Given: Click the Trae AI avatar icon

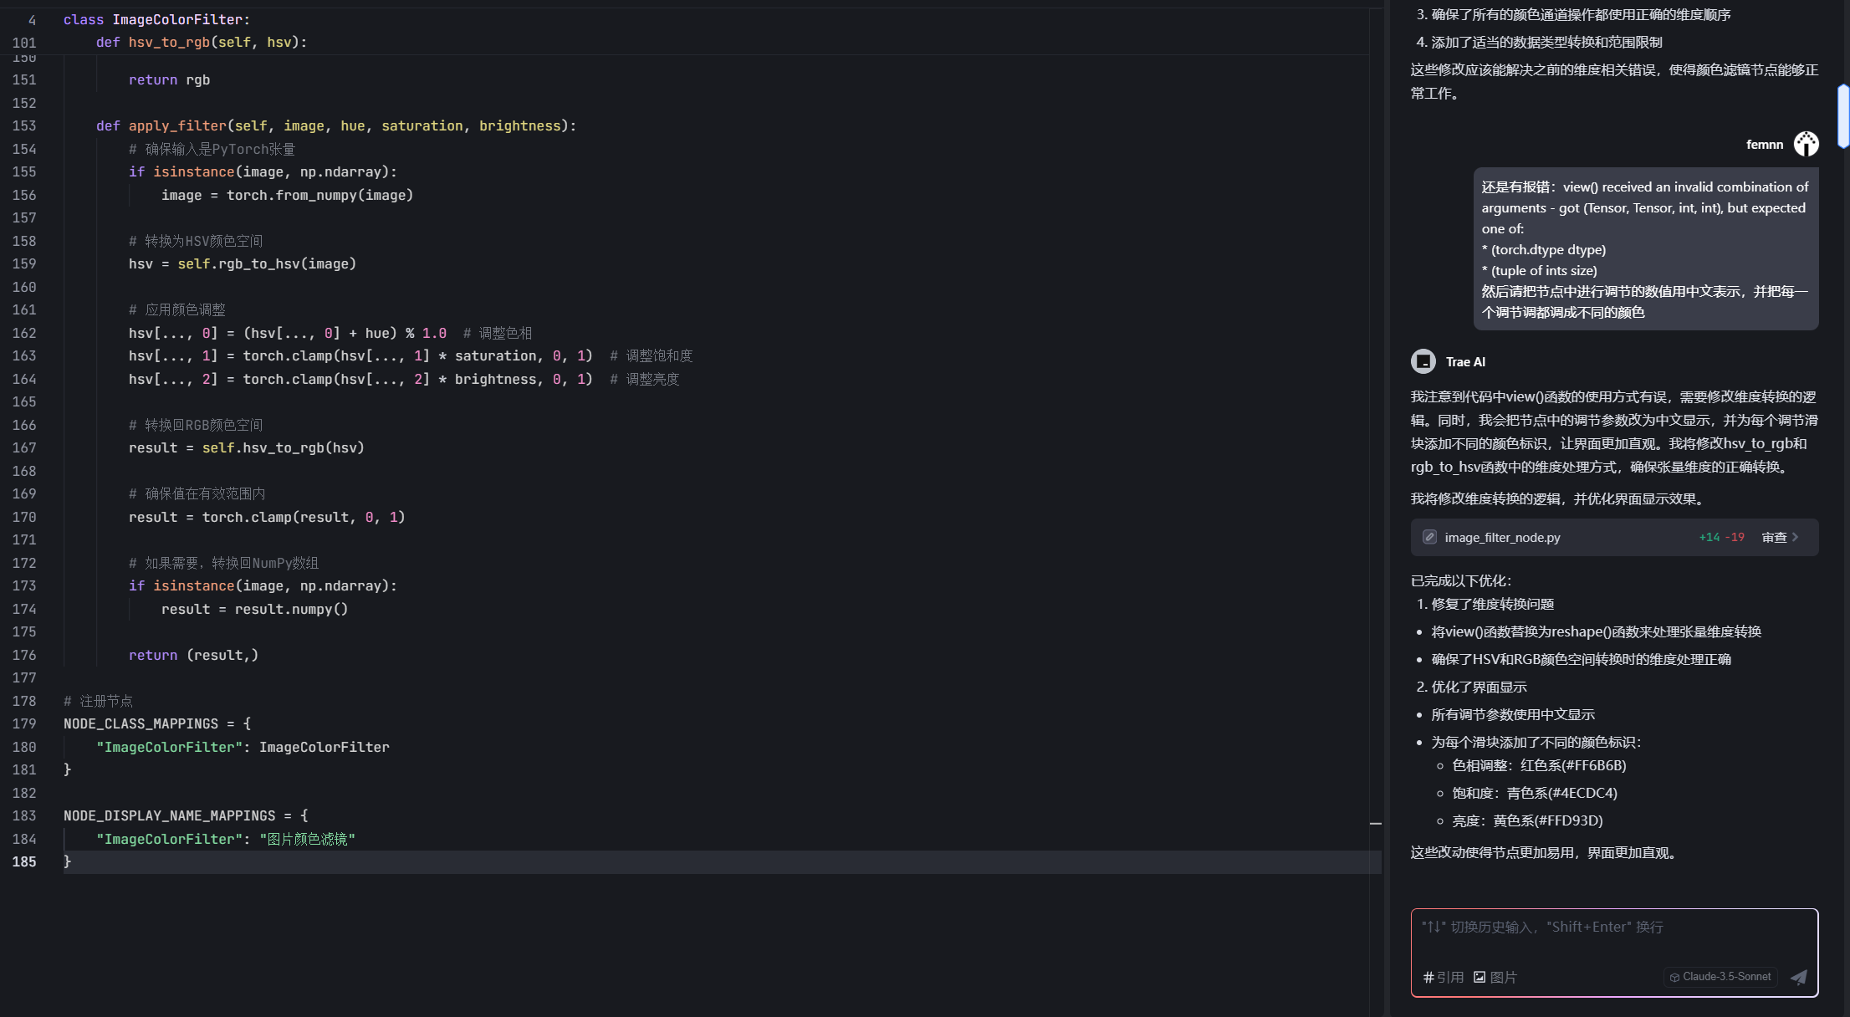Looking at the screenshot, I should tap(1423, 361).
